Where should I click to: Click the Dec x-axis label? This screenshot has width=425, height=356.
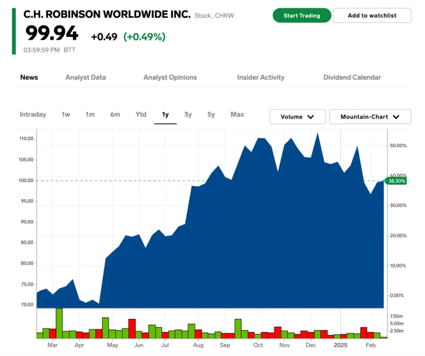coord(311,345)
